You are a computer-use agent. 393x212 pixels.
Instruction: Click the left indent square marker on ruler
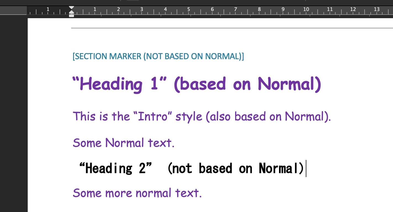[x=71, y=16]
